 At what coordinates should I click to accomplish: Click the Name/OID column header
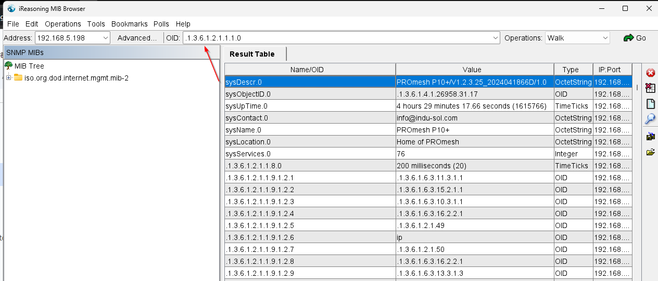[310, 70]
